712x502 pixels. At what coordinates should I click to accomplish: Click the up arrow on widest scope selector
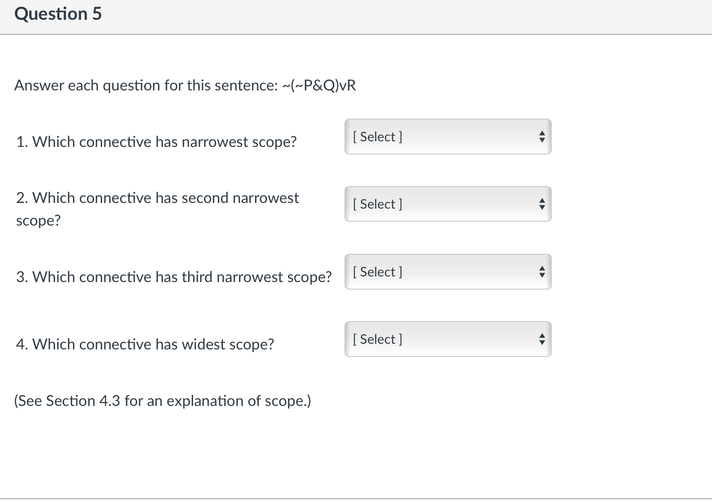click(541, 335)
